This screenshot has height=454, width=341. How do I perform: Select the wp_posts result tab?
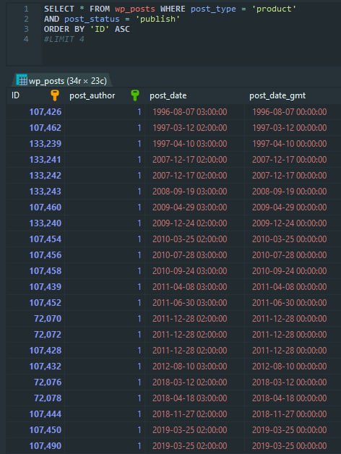point(61,80)
